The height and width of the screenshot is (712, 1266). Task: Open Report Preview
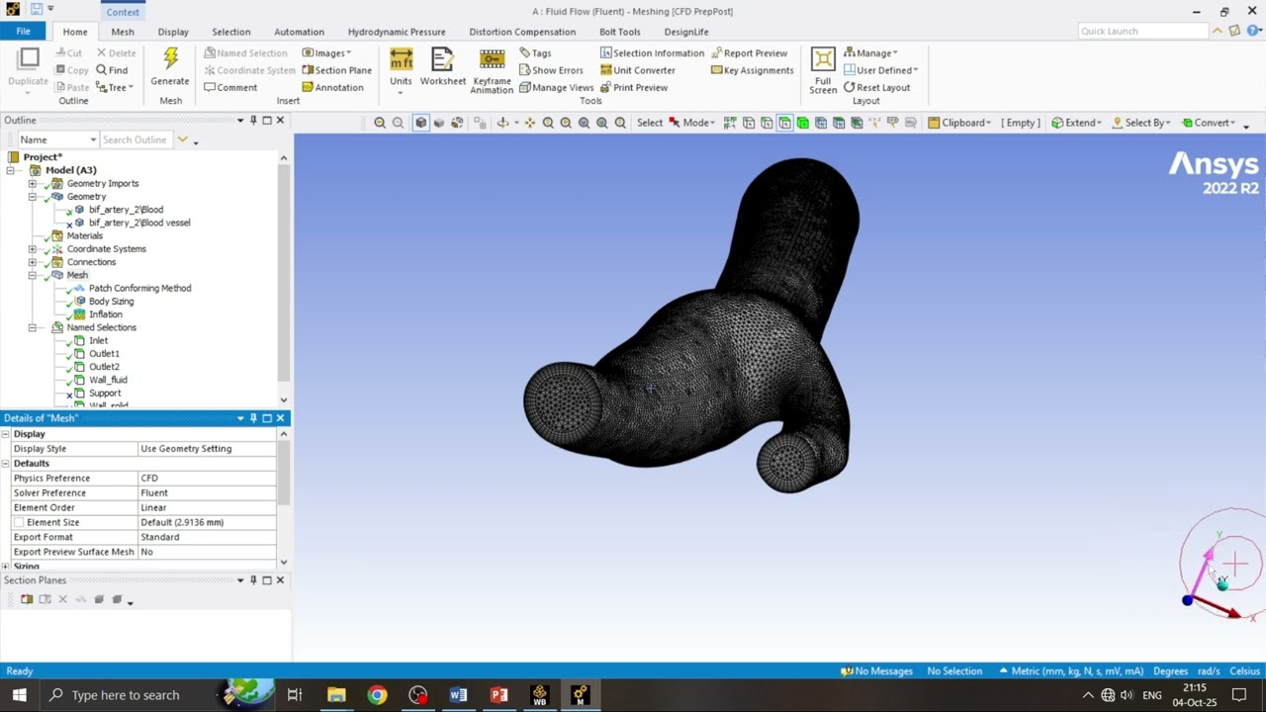coord(749,52)
